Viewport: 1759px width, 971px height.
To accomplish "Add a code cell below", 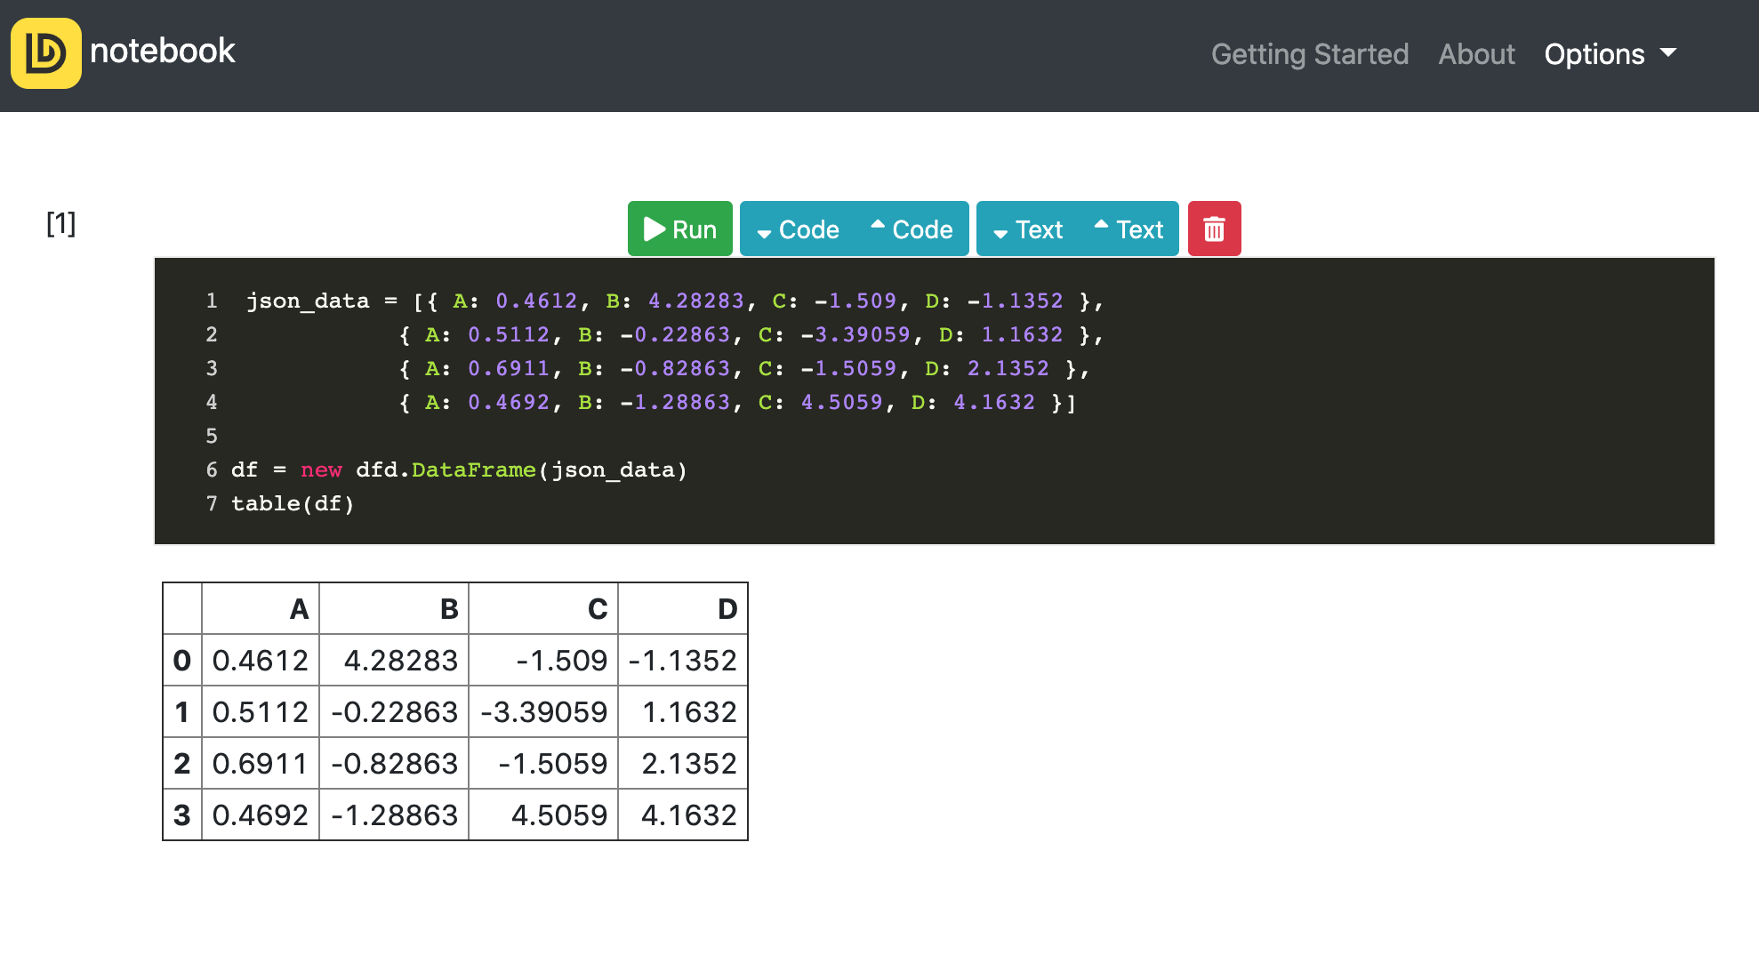I will coord(798,229).
